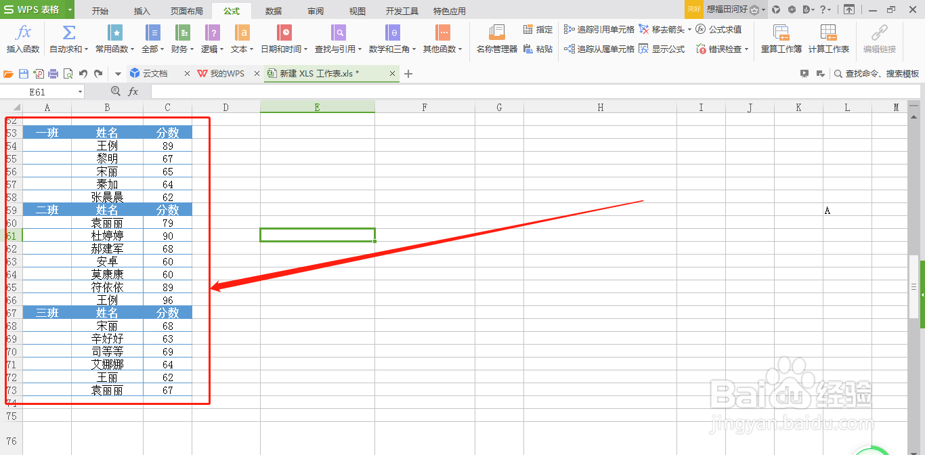The height and width of the screenshot is (455, 925).
Task: Open the WPS 表格 application menu arrow
Action: [x=70, y=10]
